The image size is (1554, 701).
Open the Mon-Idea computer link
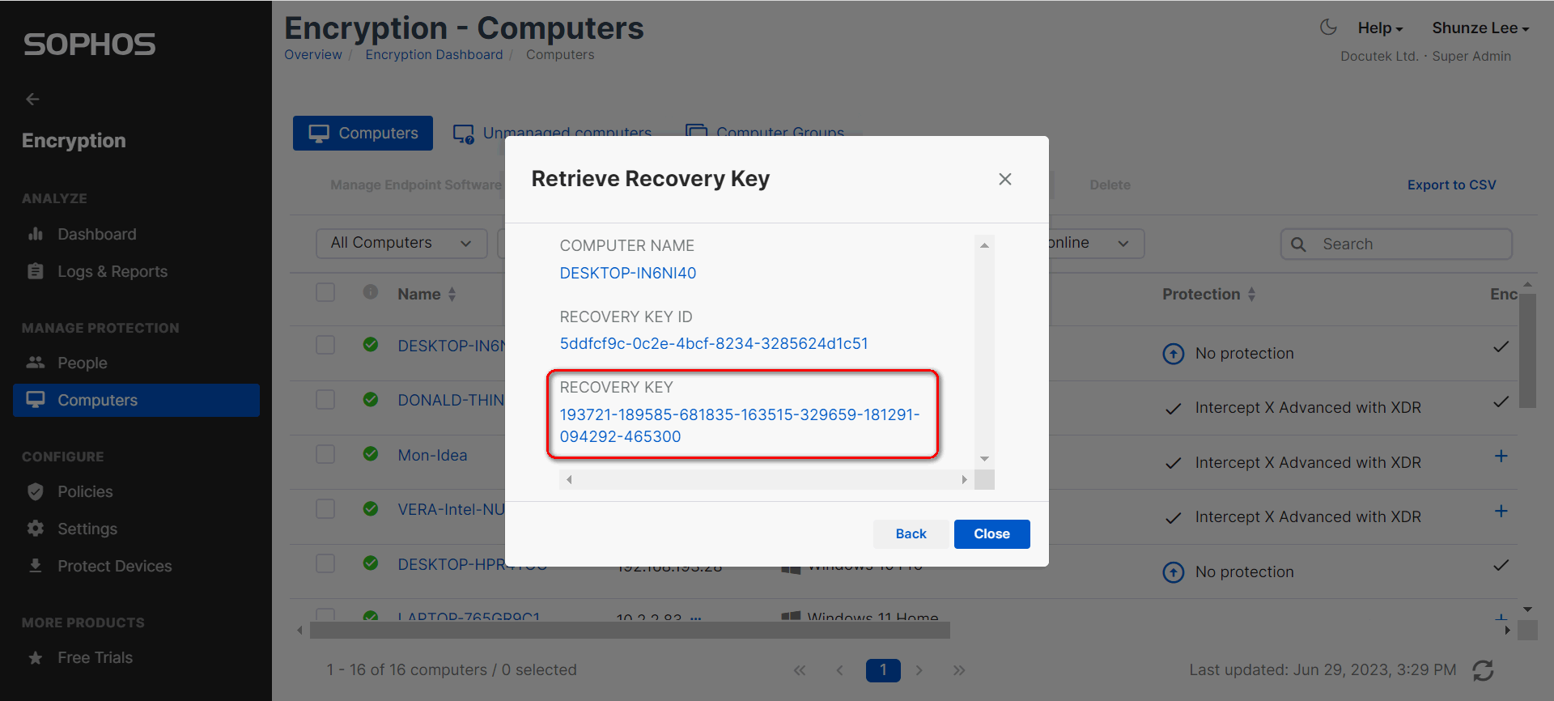(432, 455)
